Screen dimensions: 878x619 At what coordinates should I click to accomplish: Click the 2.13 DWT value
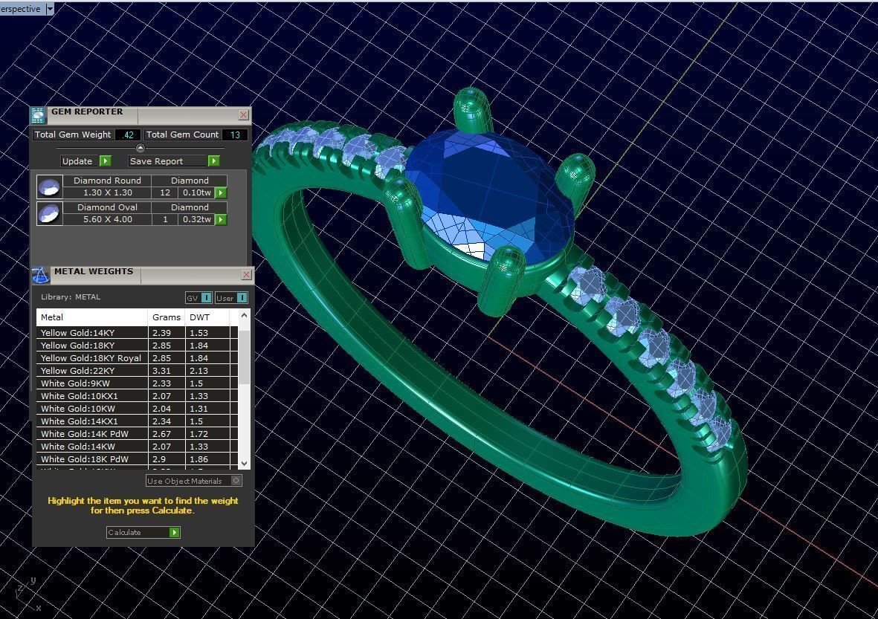click(x=198, y=371)
